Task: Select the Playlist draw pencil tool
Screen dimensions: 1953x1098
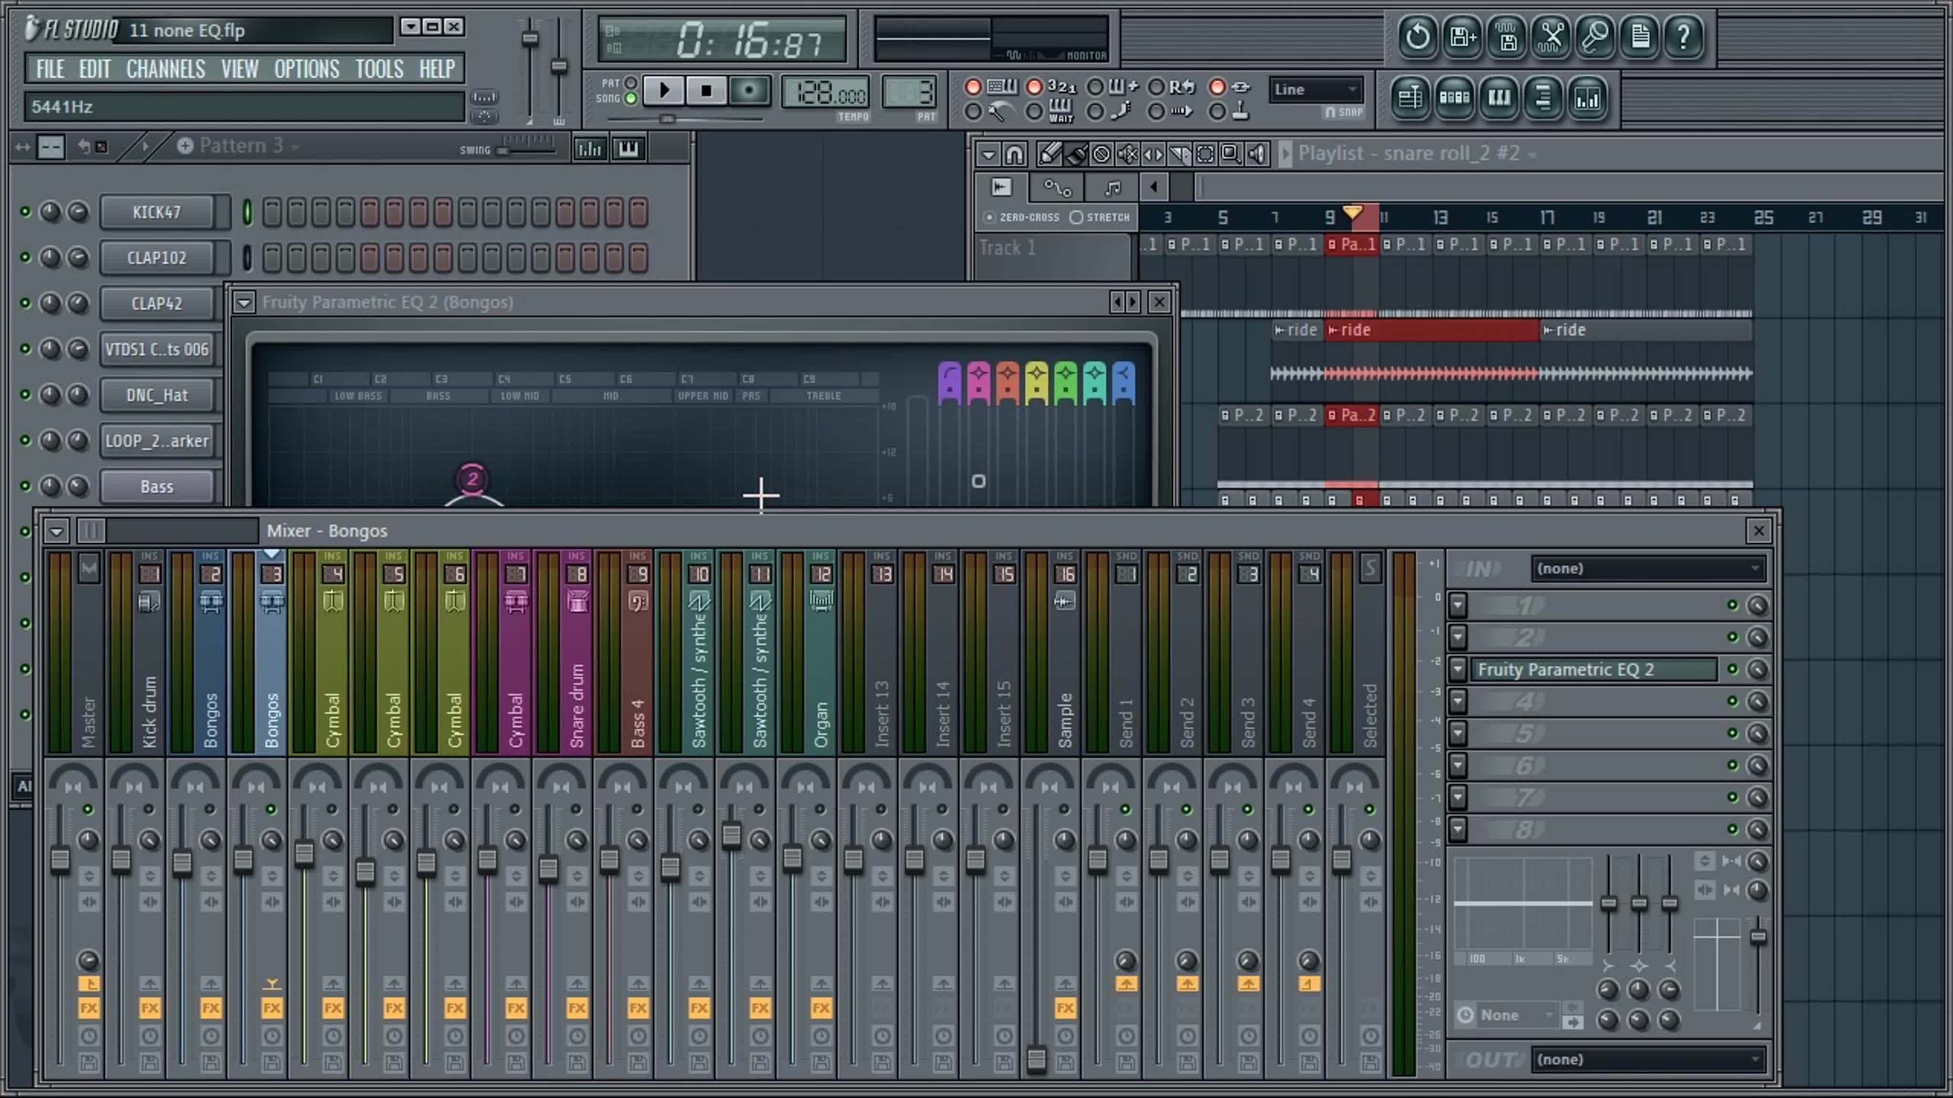Action: coord(1049,154)
